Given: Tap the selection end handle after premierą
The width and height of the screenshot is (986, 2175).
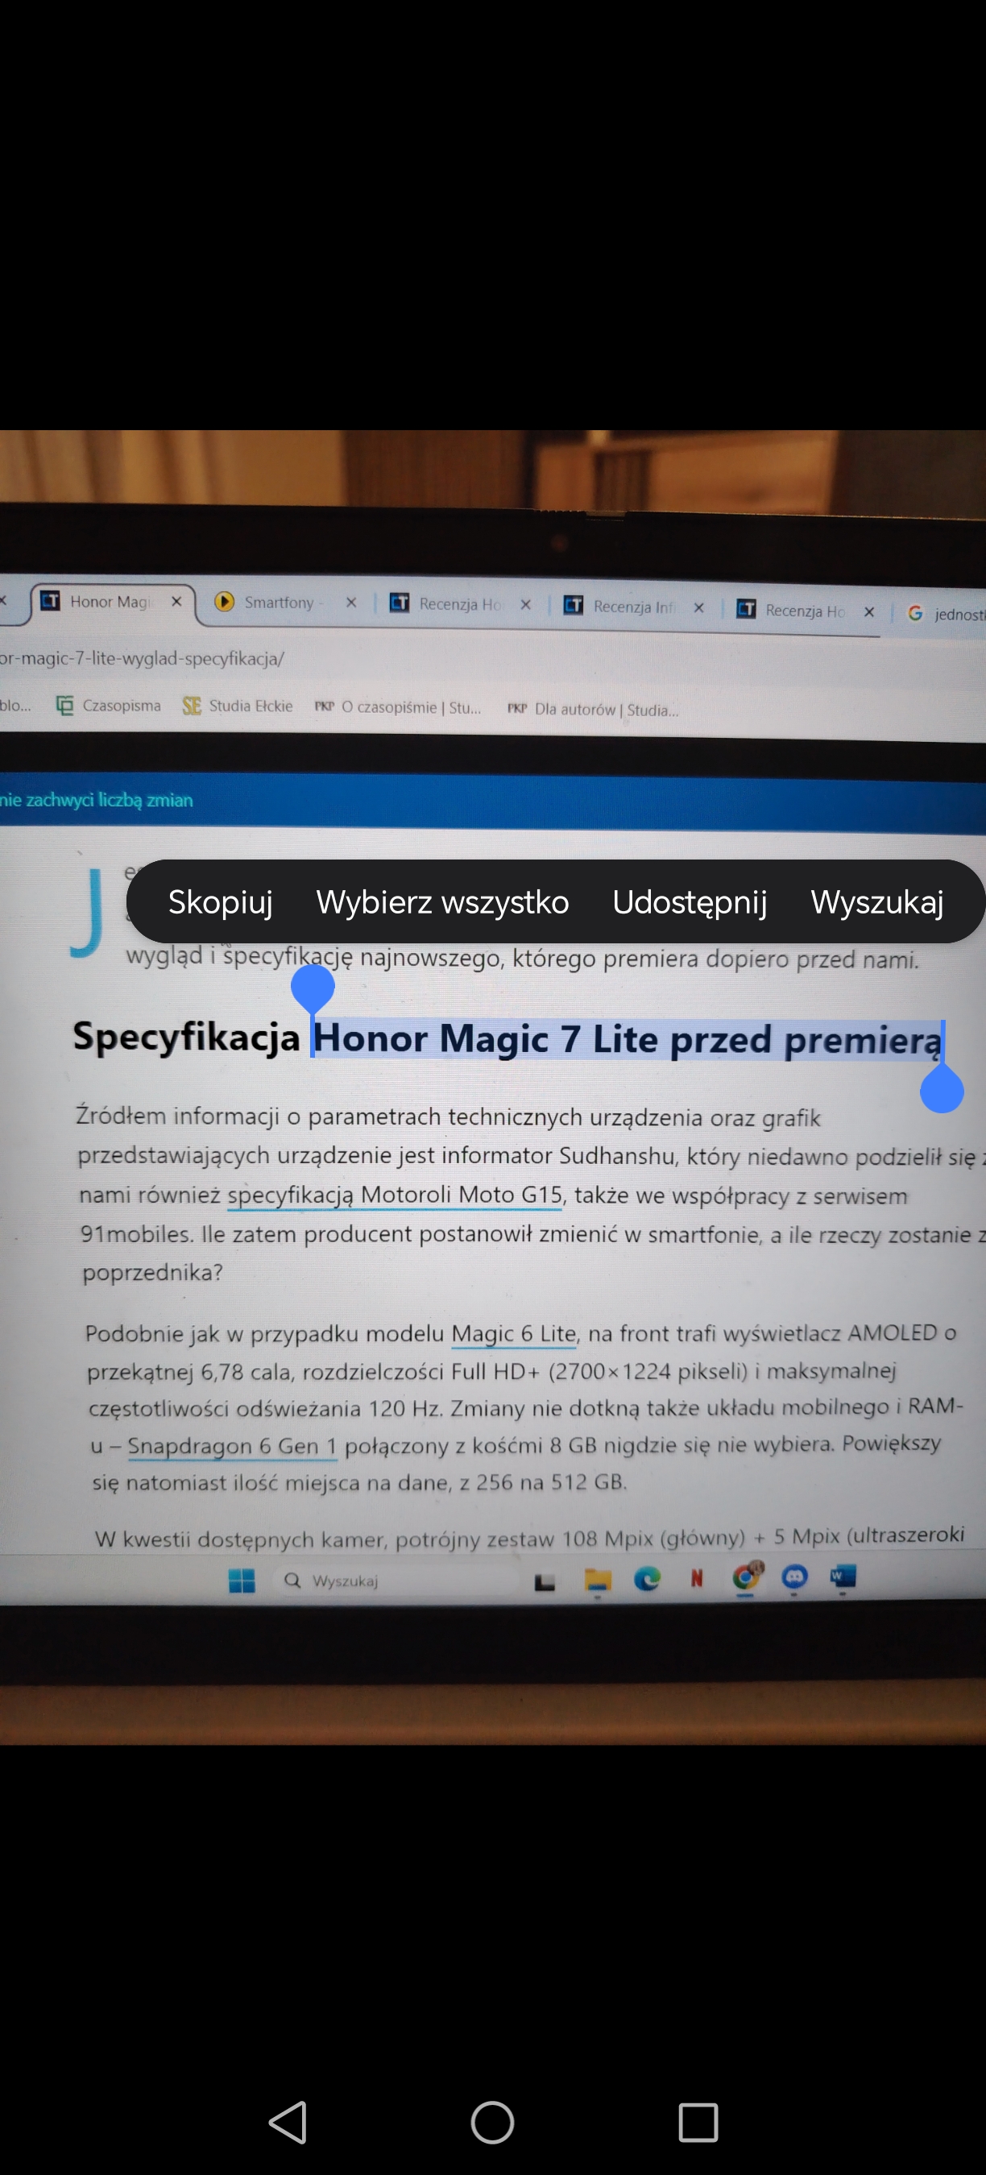Looking at the screenshot, I should coord(941,1090).
